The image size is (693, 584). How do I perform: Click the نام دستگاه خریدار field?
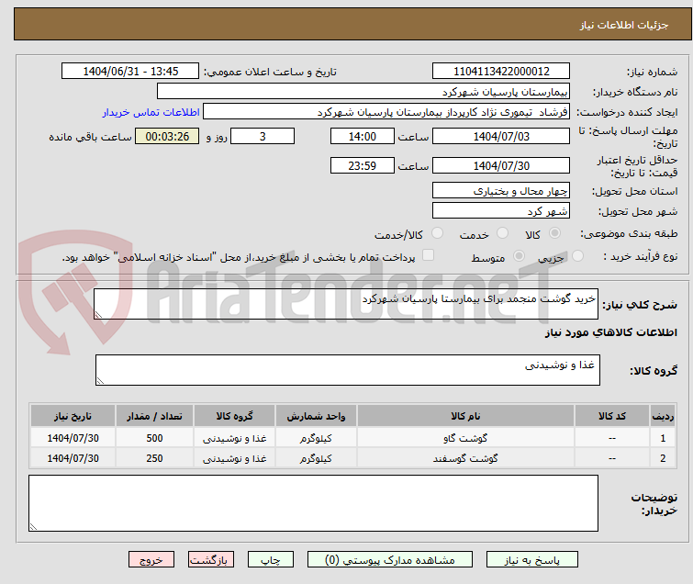(363, 92)
